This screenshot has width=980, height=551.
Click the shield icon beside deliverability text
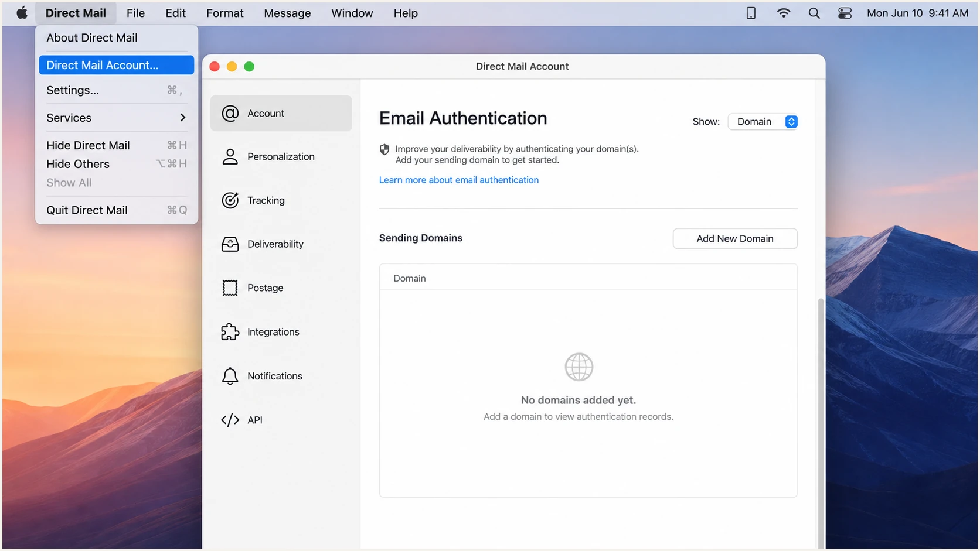[384, 149]
